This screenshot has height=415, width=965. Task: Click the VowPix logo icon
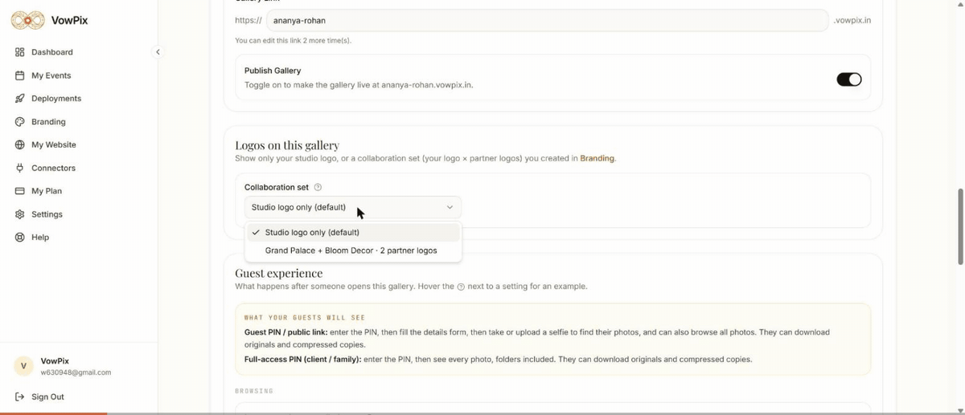27,20
